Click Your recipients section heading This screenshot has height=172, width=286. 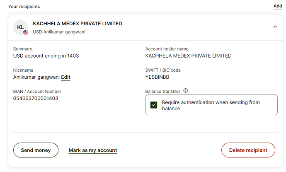(24, 7)
